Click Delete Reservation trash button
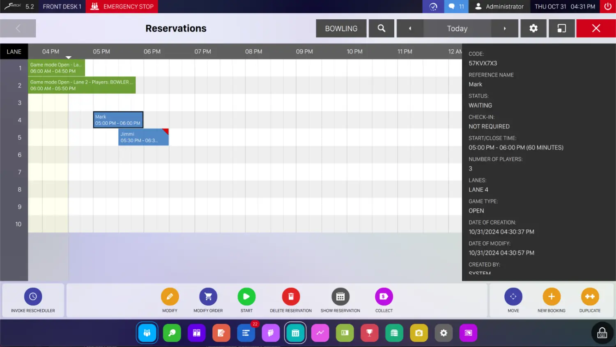Image resolution: width=616 pixels, height=347 pixels. pos(291,300)
